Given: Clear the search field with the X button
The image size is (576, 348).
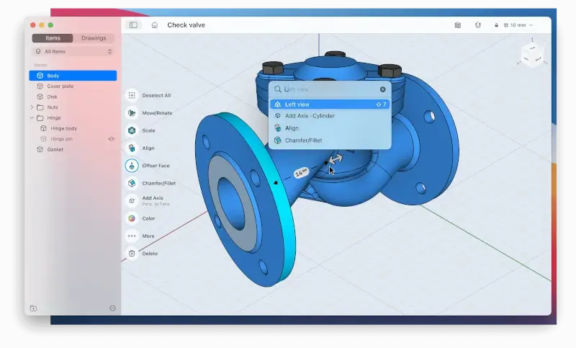Looking at the screenshot, I should click(383, 89).
